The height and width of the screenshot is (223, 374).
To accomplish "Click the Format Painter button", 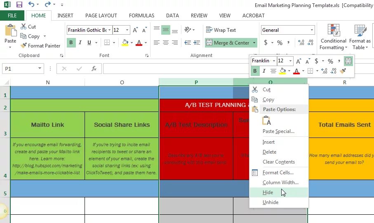I will coord(40,45).
